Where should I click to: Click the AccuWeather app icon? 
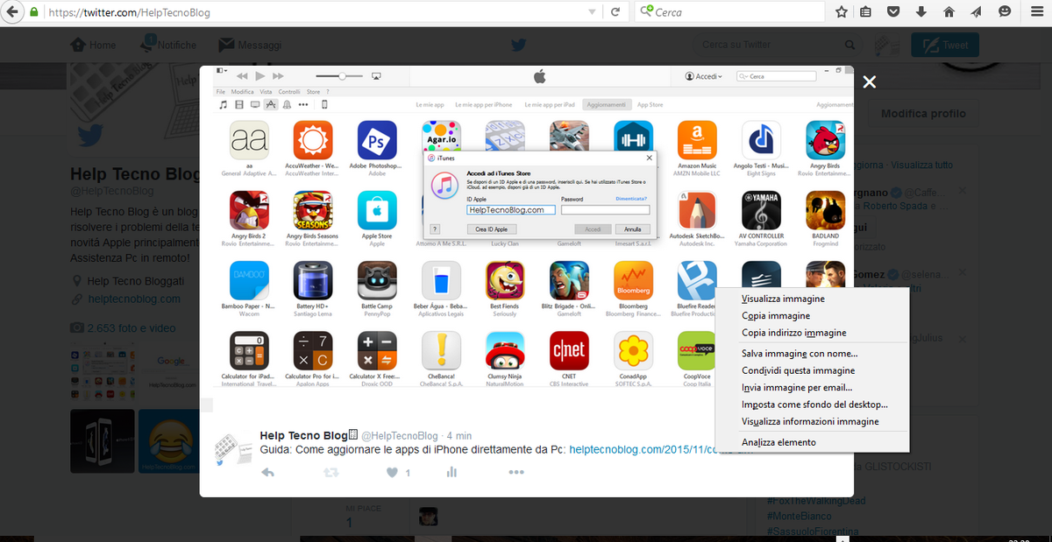click(313, 140)
